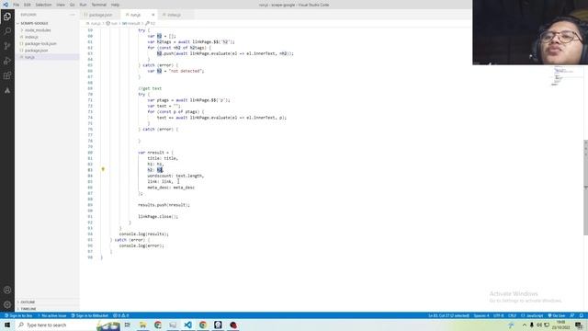
Task: Click the feedback icon in the status bar
Action: (572, 315)
